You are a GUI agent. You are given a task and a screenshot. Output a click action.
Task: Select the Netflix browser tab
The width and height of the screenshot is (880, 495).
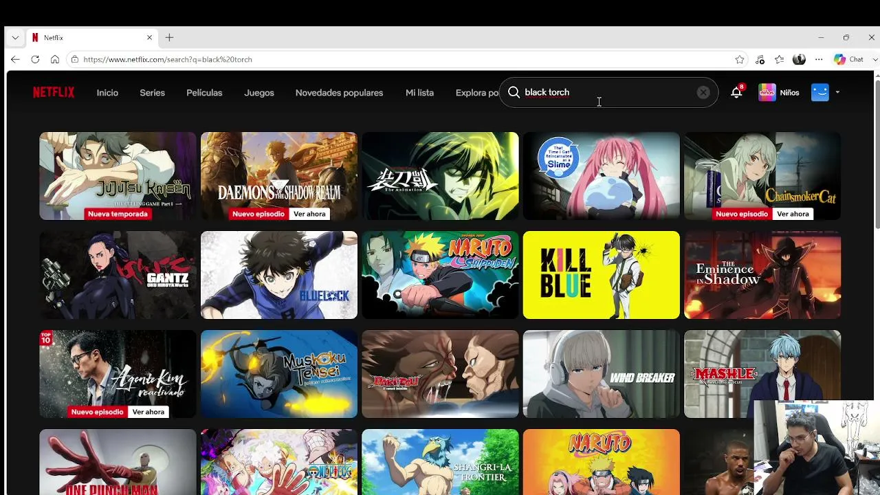coord(92,38)
